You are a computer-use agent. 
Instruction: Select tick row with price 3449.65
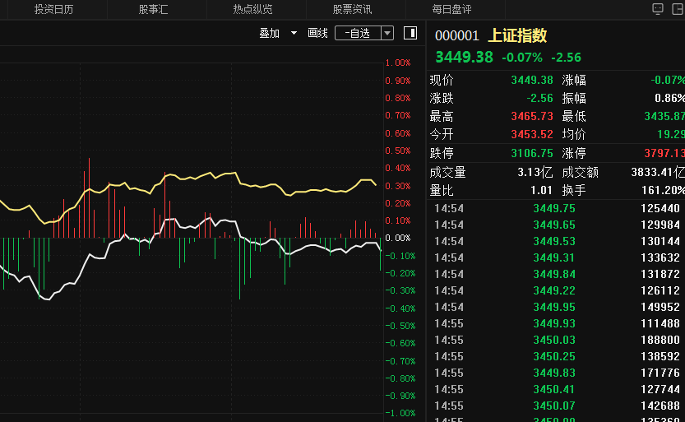click(557, 225)
